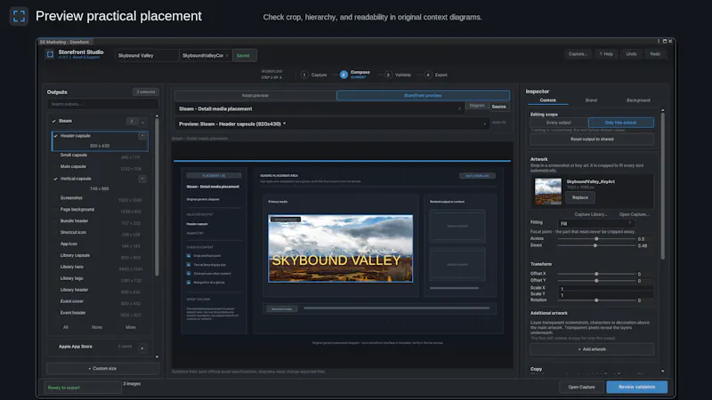Viewport: 712px width, 400px height.
Task: Collapse the Steam outputs group
Action: point(142,122)
